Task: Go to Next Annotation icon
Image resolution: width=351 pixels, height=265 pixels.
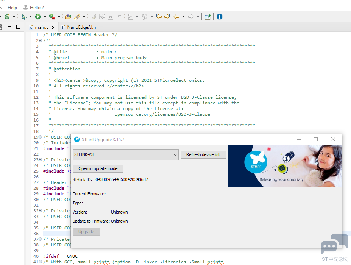Action: 130,17
